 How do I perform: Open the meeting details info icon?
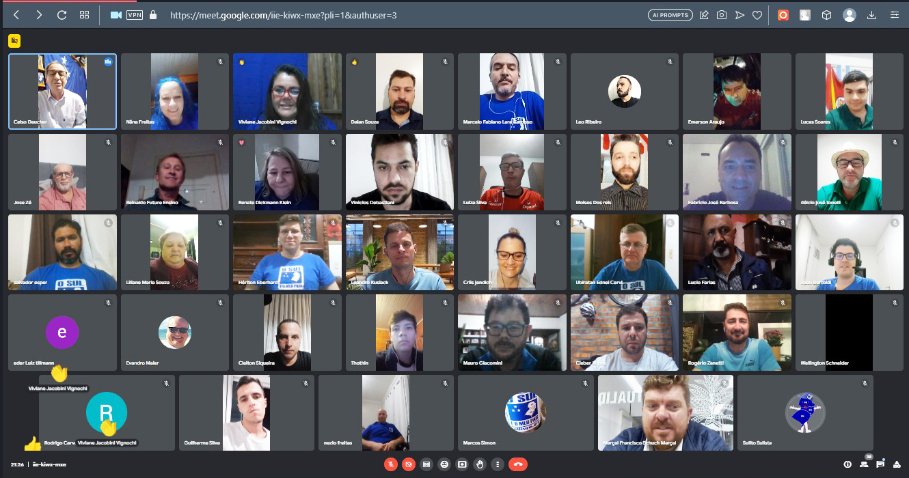847,464
